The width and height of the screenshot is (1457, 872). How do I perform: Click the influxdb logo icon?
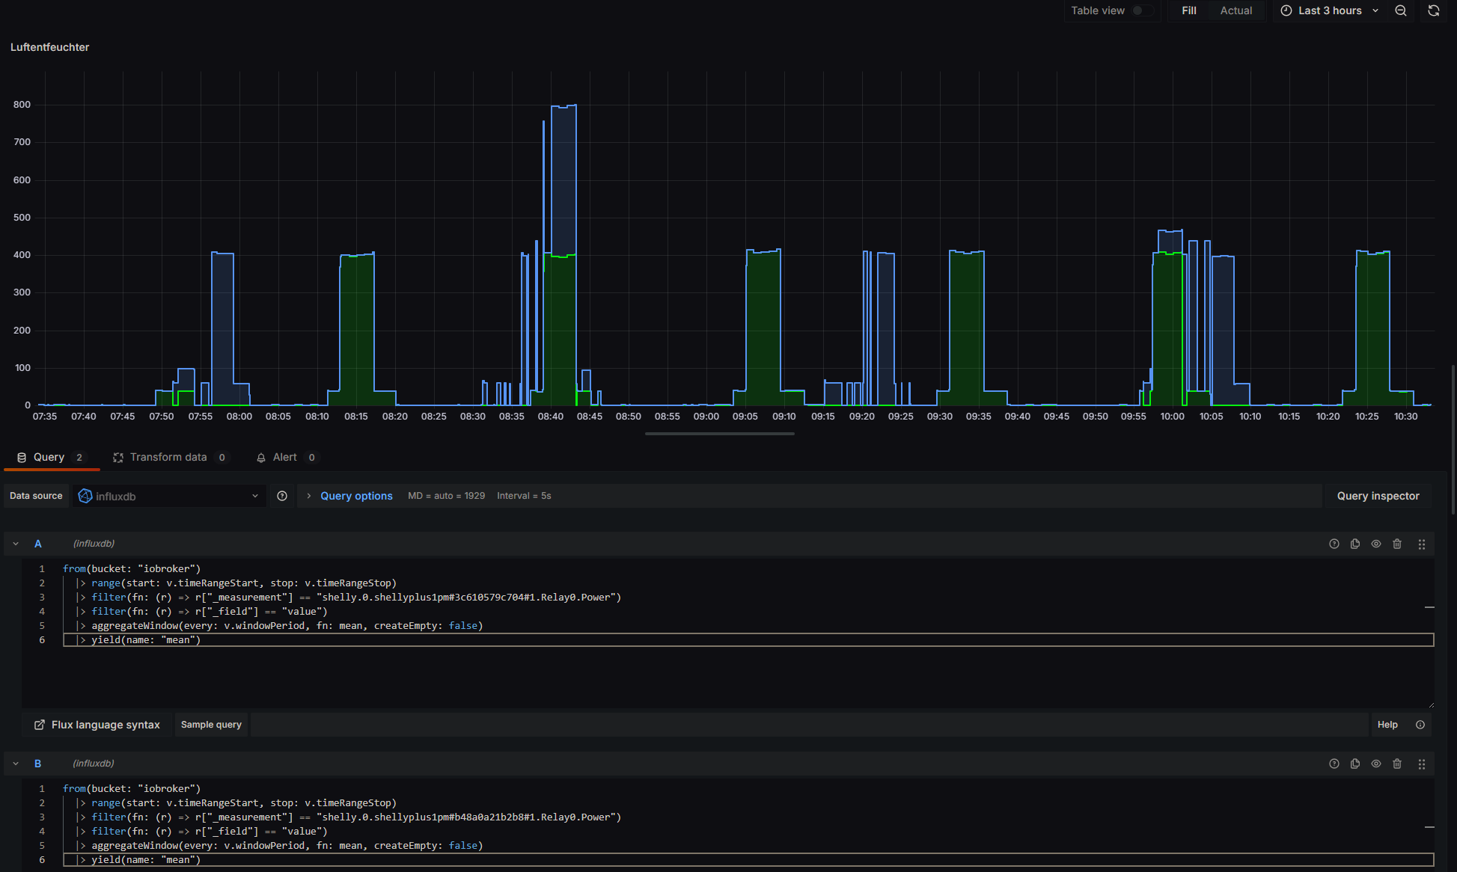85,496
